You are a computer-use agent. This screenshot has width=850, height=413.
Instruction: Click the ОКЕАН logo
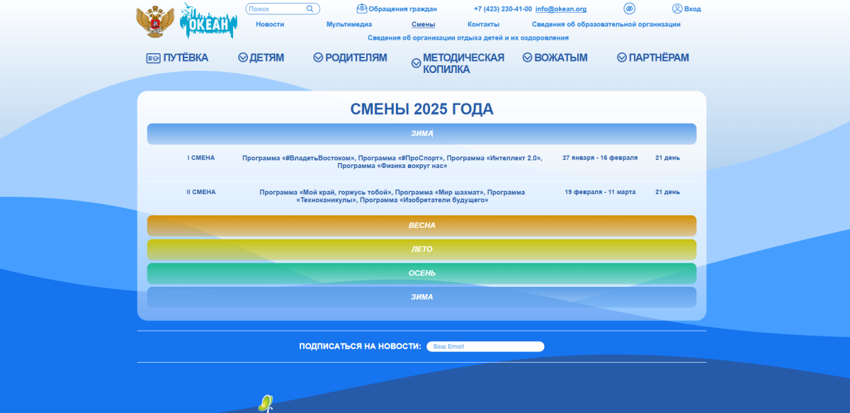(208, 21)
